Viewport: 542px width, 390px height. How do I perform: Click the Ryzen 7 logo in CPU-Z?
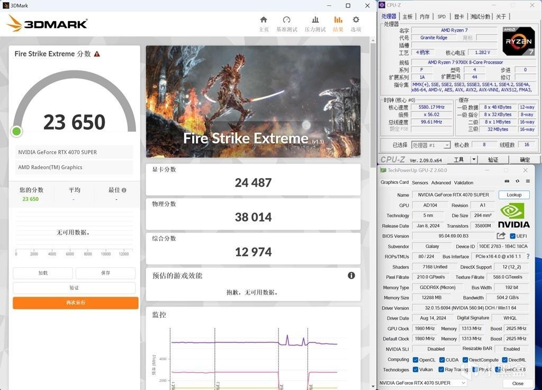tap(519, 41)
